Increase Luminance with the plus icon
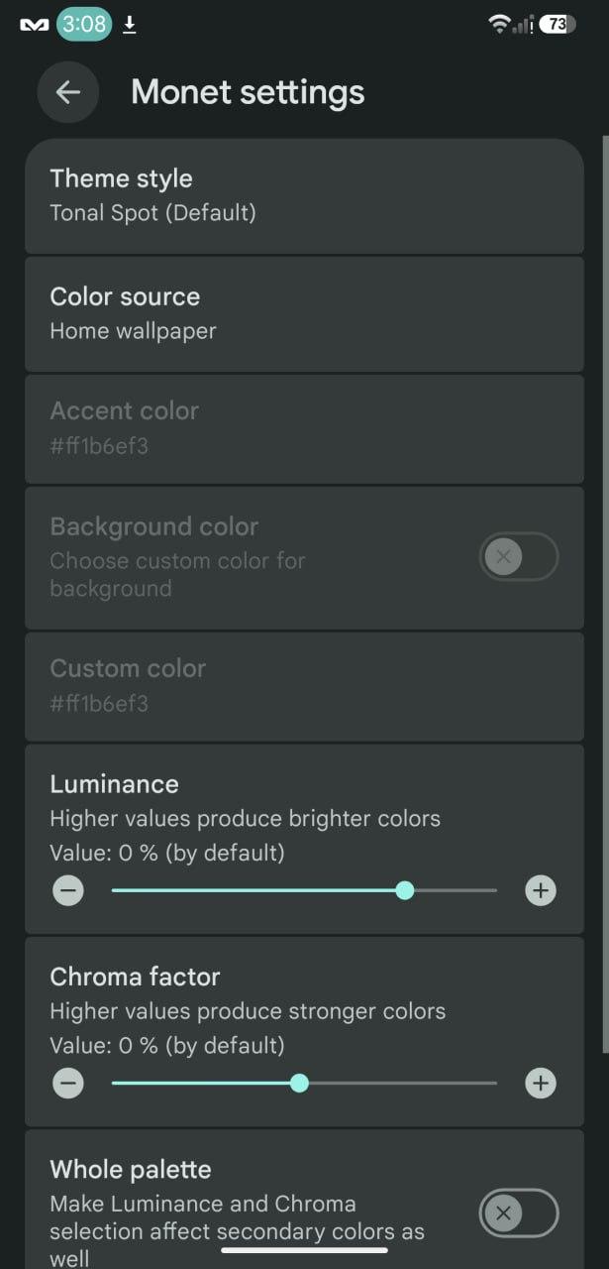 540,890
